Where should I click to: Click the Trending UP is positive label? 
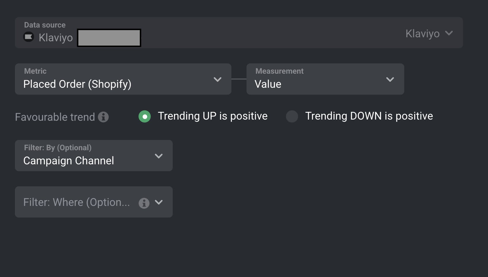pos(213,116)
